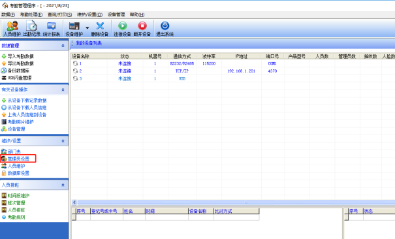Open the 出勤记录 toolbar icon
395x239 pixels.
(x=32, y=29)
